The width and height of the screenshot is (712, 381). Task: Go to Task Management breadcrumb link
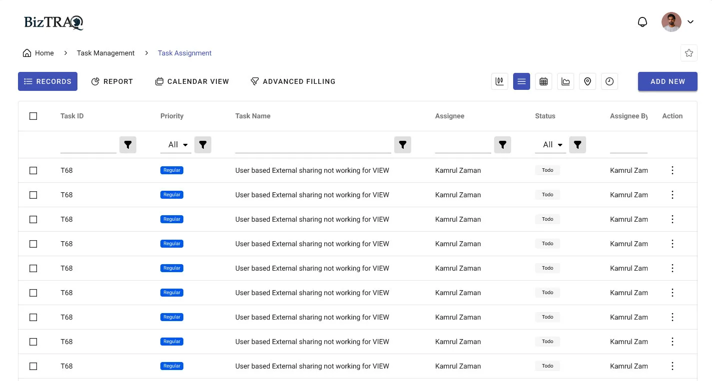point(106,53)
